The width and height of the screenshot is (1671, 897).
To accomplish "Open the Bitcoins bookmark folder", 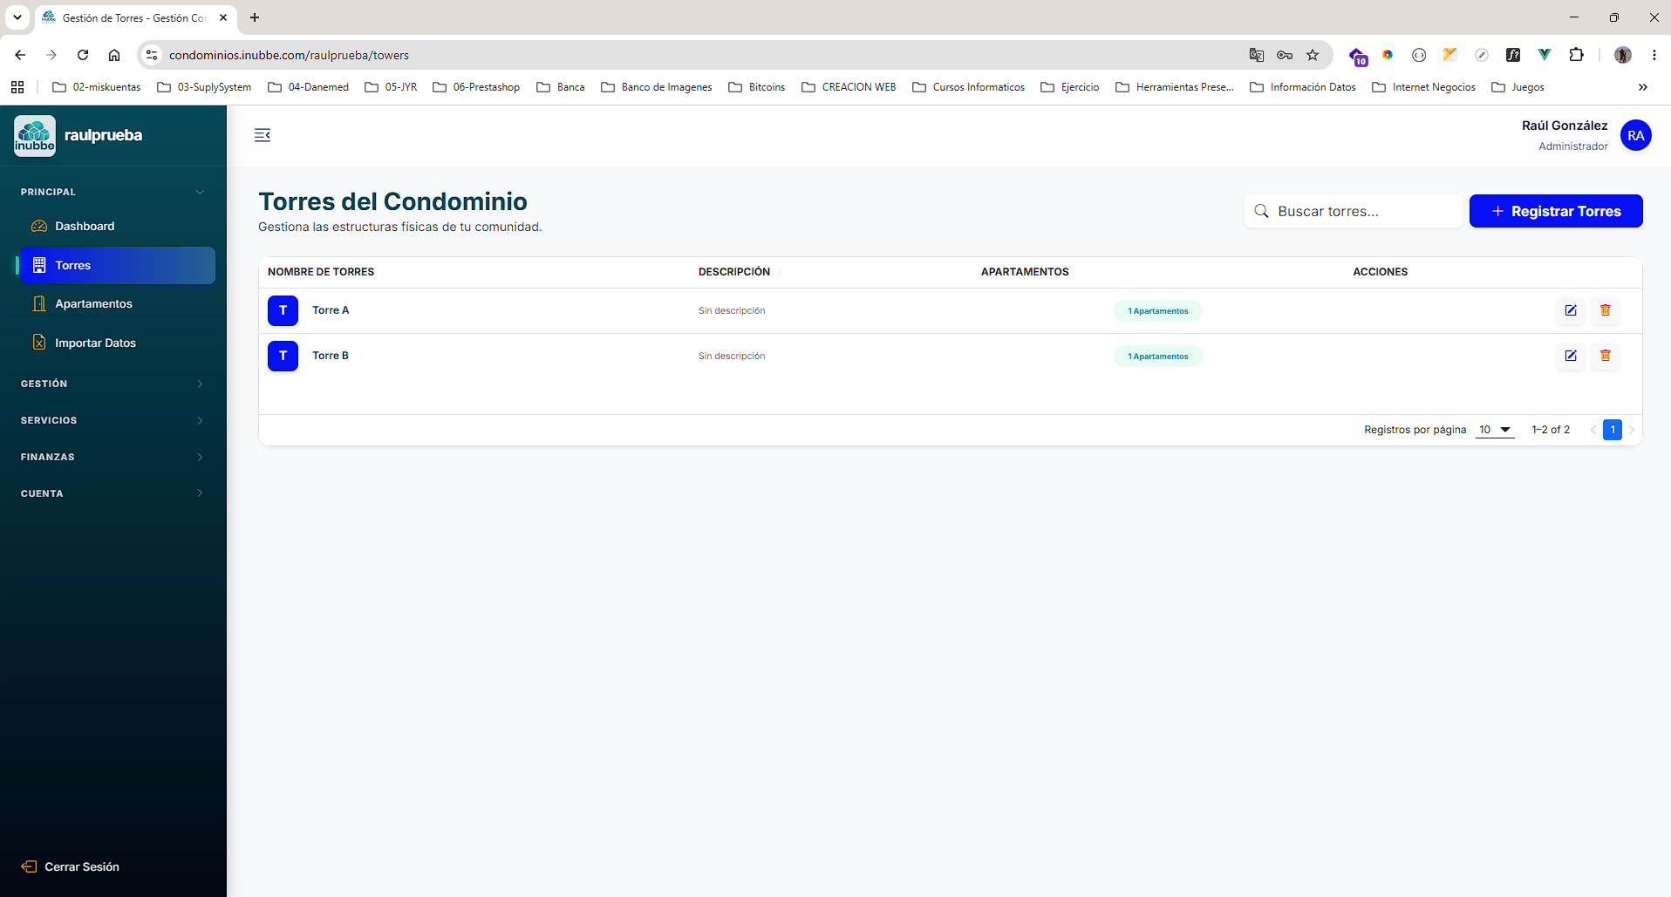I will (757, 87).
